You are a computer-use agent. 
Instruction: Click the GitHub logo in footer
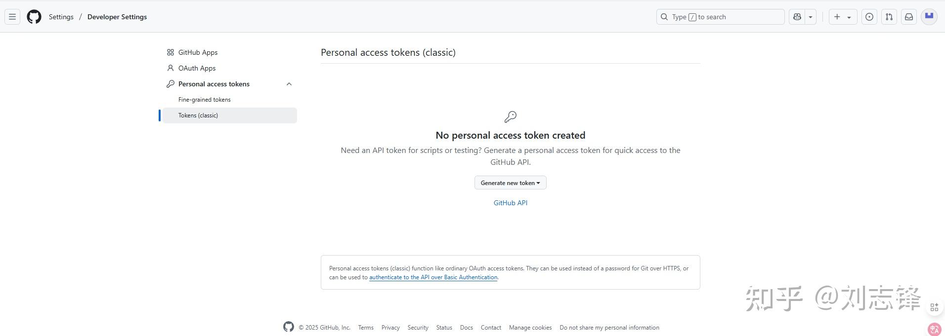click(289, 327)
